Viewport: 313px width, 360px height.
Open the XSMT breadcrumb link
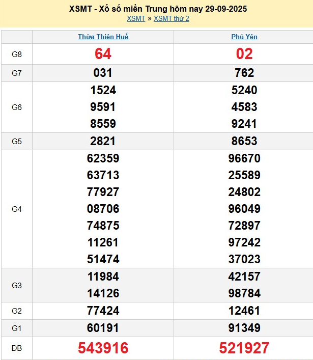tap(135, 19)
